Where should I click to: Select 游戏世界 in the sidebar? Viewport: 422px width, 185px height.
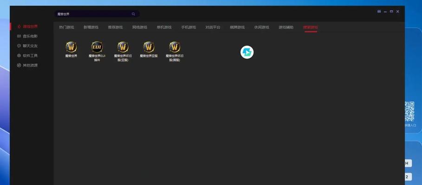click(27, 26)
